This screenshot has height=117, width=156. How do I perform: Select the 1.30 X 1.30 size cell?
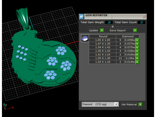(103, 58)
